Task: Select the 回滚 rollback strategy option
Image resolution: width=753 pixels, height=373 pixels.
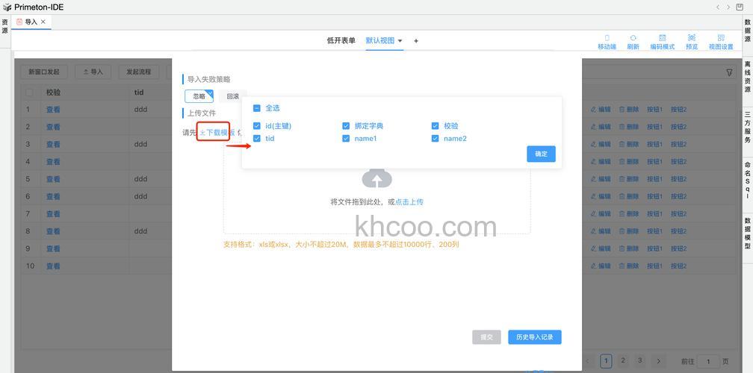Action: point(233,96)
